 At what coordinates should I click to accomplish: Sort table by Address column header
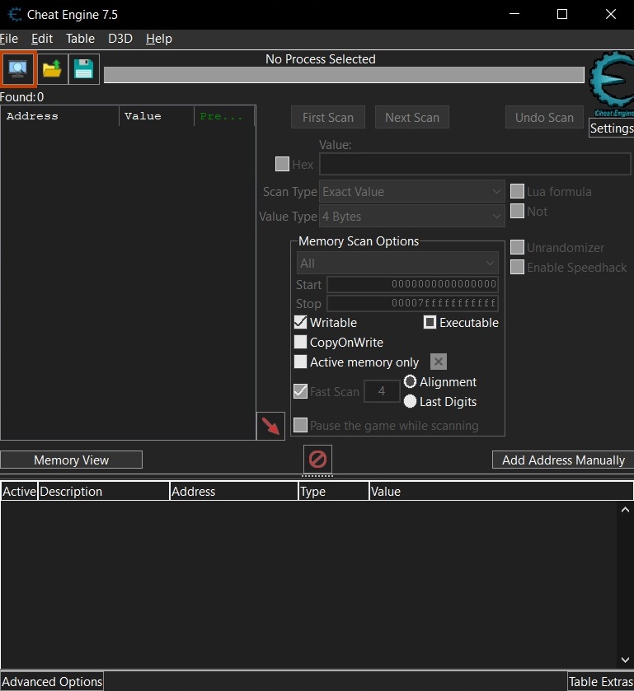(234, 492)
